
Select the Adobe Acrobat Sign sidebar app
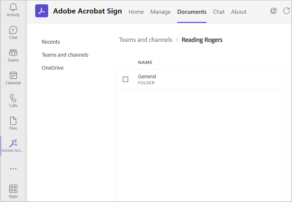pos(13,146)
